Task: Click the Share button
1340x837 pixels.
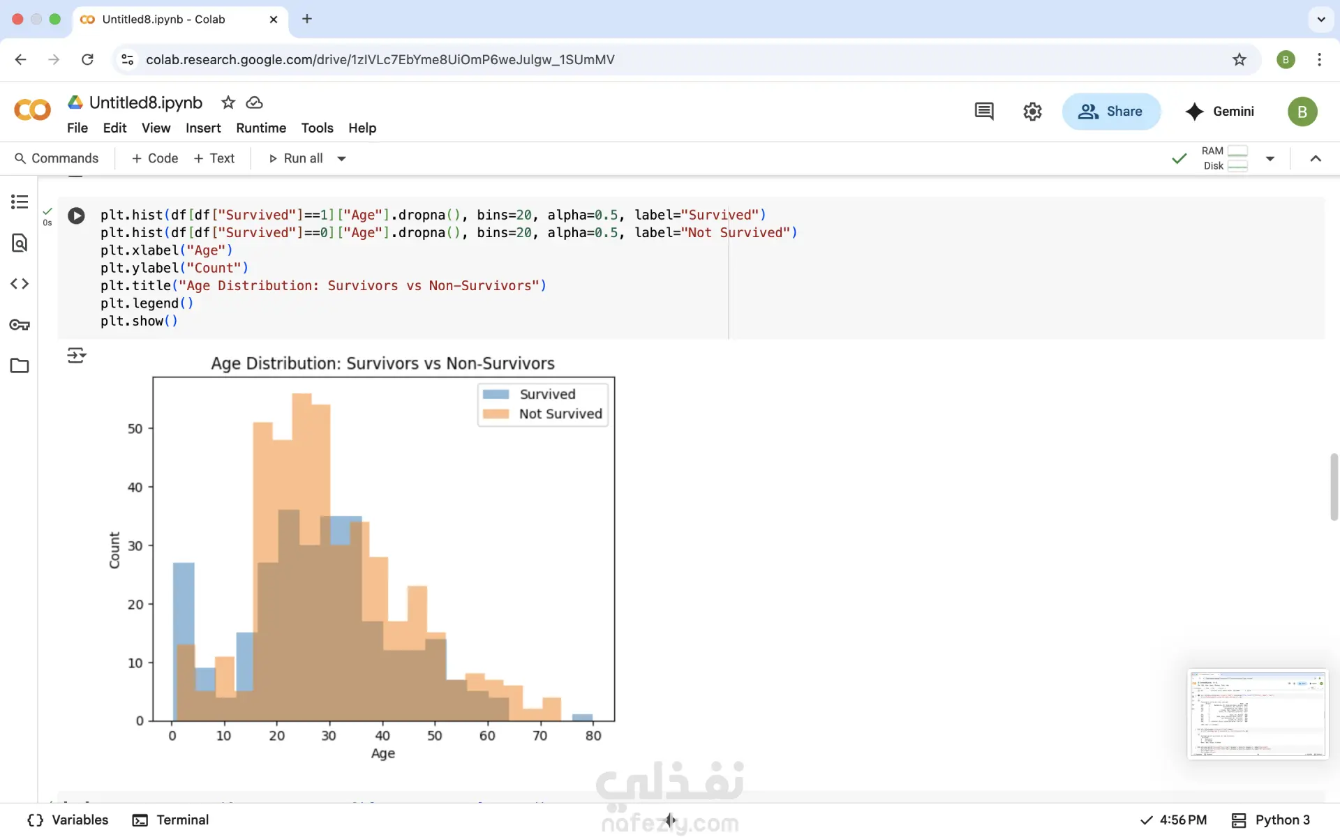Action: coord(1110,112)
